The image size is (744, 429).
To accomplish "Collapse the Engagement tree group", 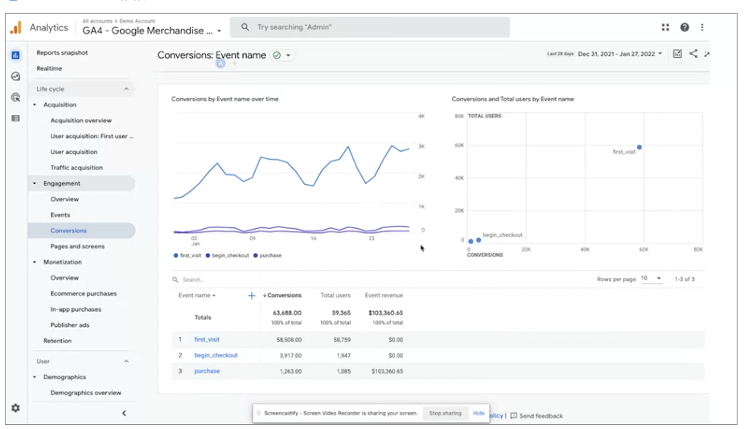I will (35, 183).
